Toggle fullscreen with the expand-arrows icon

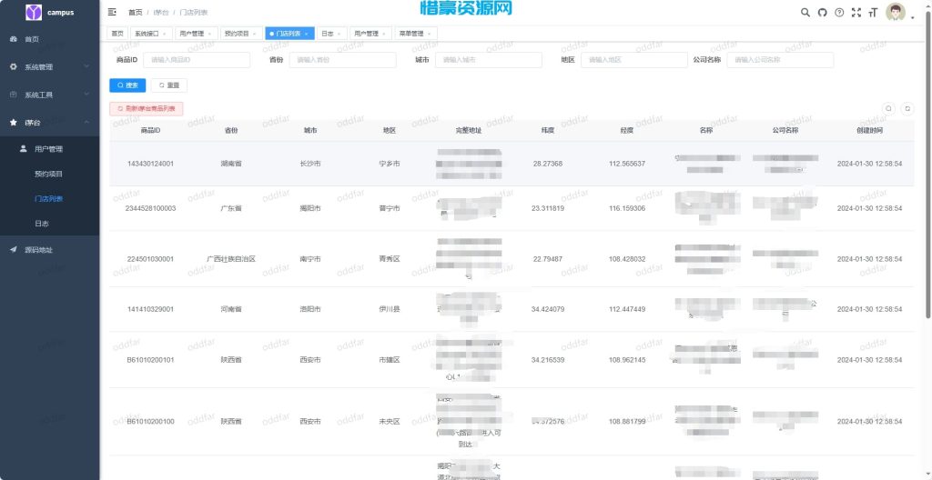[856, 13]
